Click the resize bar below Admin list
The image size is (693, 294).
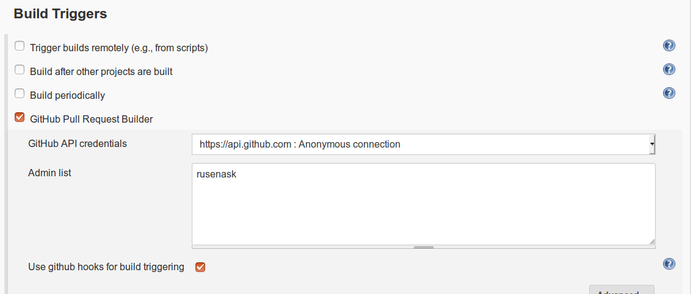click(x=423, y=247)
